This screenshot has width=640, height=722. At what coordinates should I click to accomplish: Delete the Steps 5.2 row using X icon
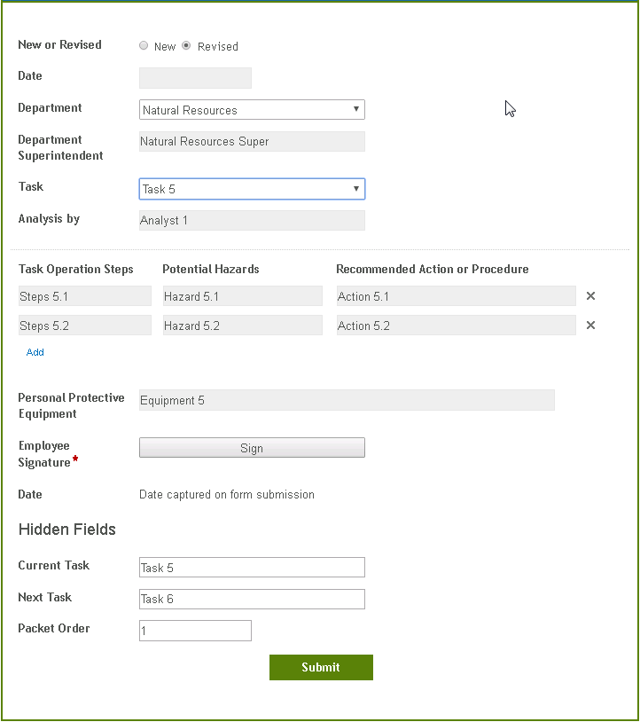click(x=590, y=326)
